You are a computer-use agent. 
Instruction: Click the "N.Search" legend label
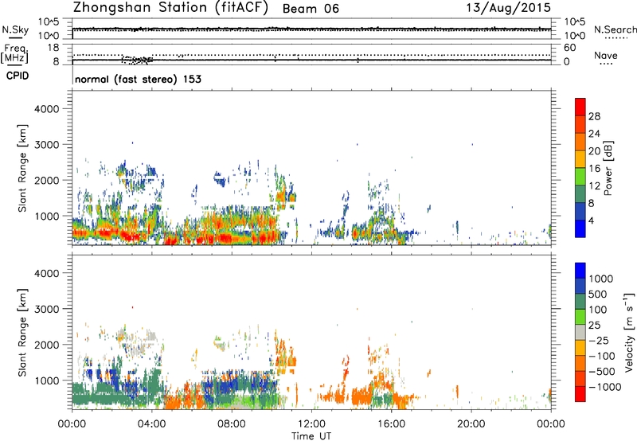pyautogui.click(x=615, y=29)
